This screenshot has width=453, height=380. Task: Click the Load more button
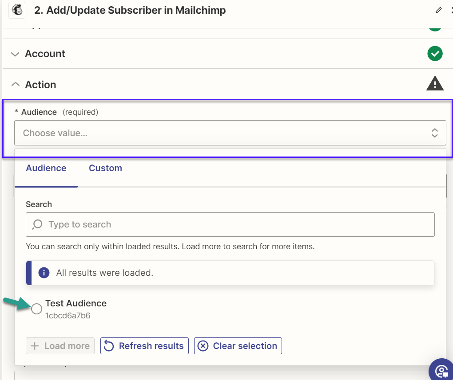pos(60,346)
